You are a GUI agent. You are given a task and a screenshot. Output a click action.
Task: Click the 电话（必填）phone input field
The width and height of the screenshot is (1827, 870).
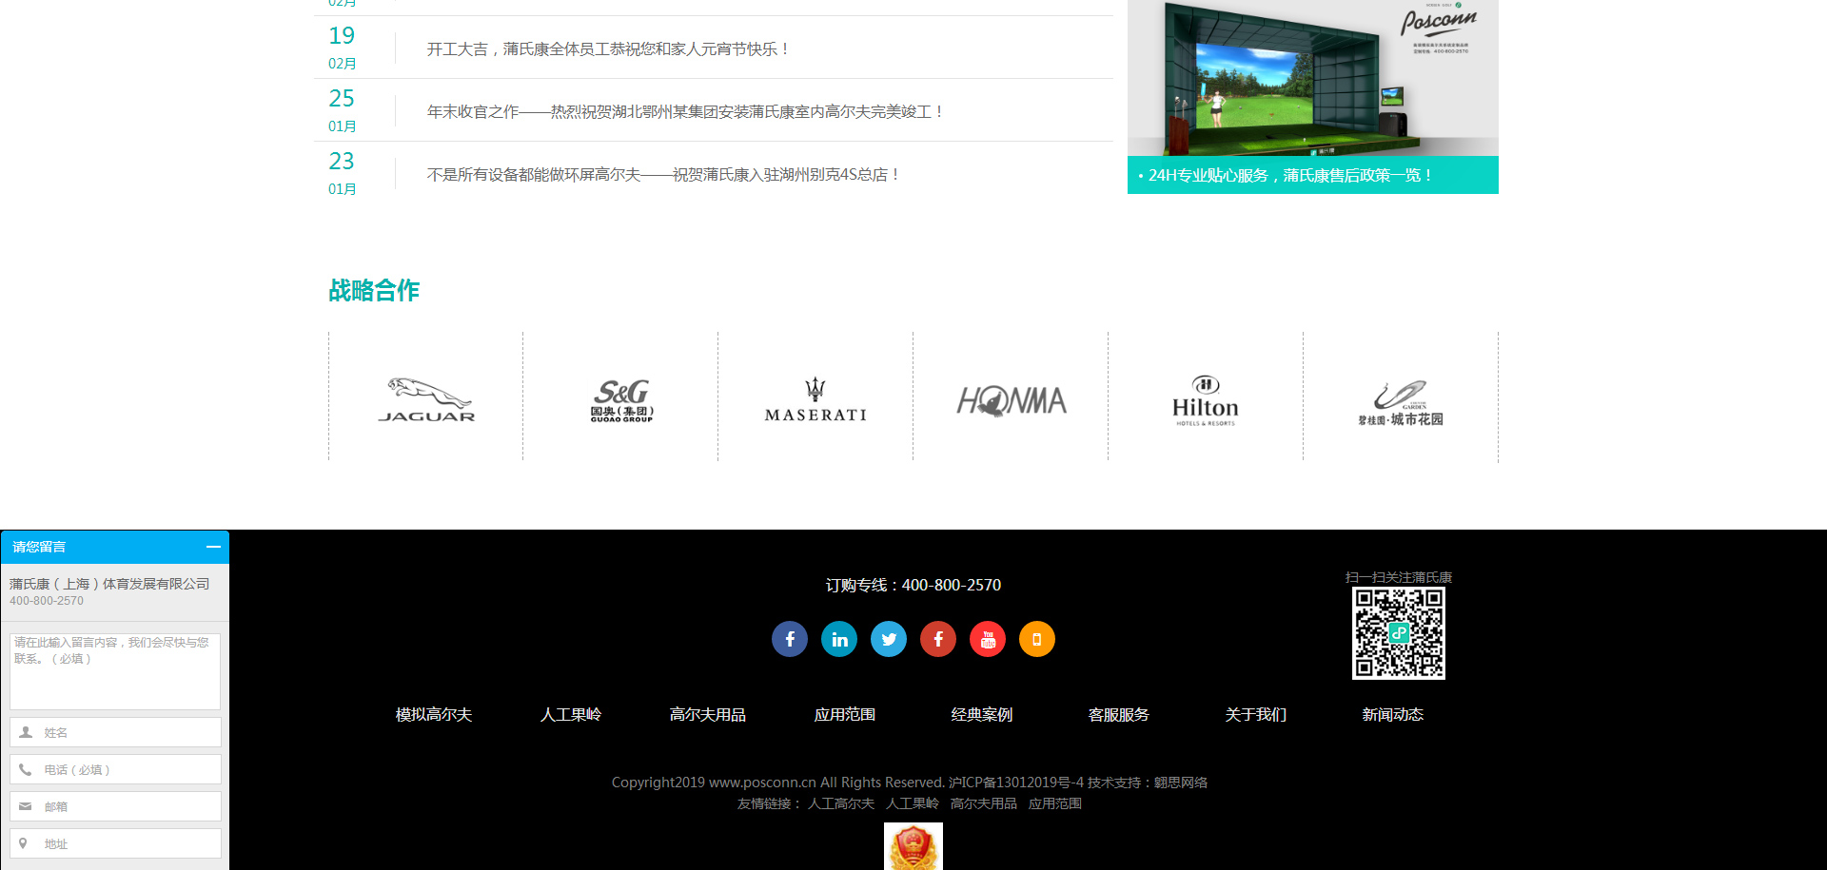[x=115, y=770]
